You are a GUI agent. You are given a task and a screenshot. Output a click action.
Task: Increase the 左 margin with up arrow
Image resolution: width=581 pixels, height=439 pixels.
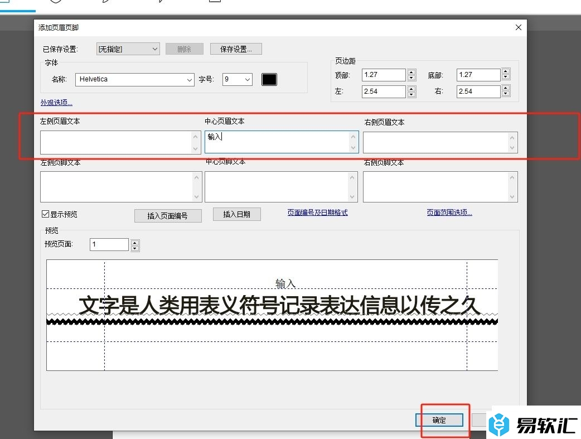tap(411, 89)
